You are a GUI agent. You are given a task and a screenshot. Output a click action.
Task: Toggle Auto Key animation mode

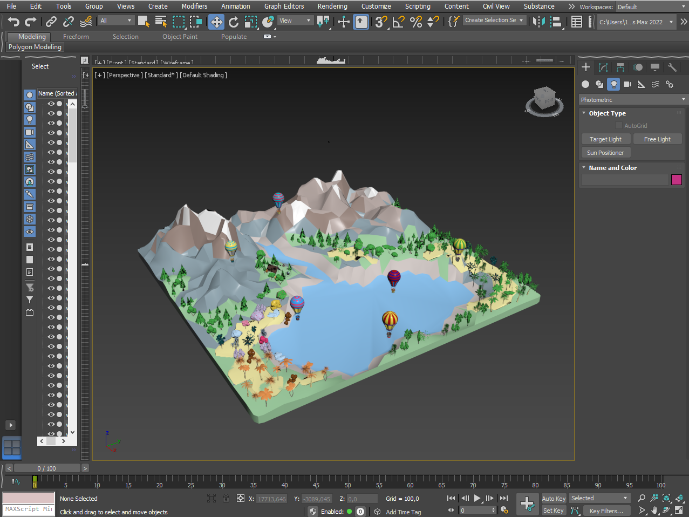click(x=554, y=499)
